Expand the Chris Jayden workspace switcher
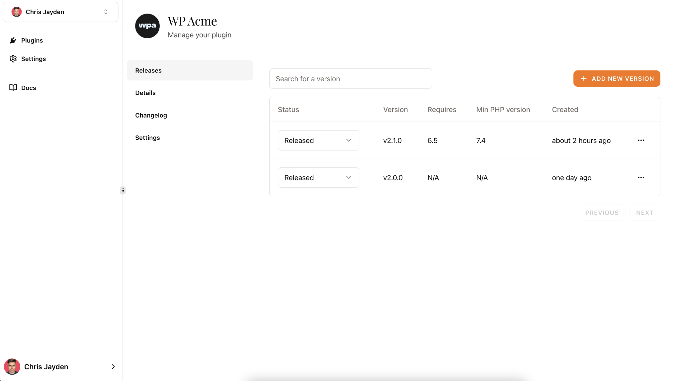This screenshot has height=381, width=680. [106, 12]
